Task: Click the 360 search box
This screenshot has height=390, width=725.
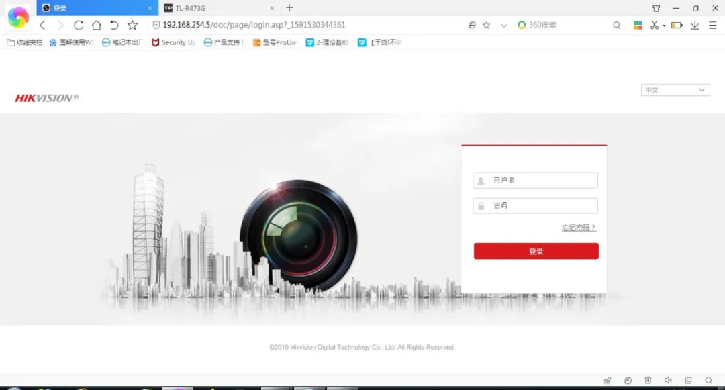Action: pos(564,25)
